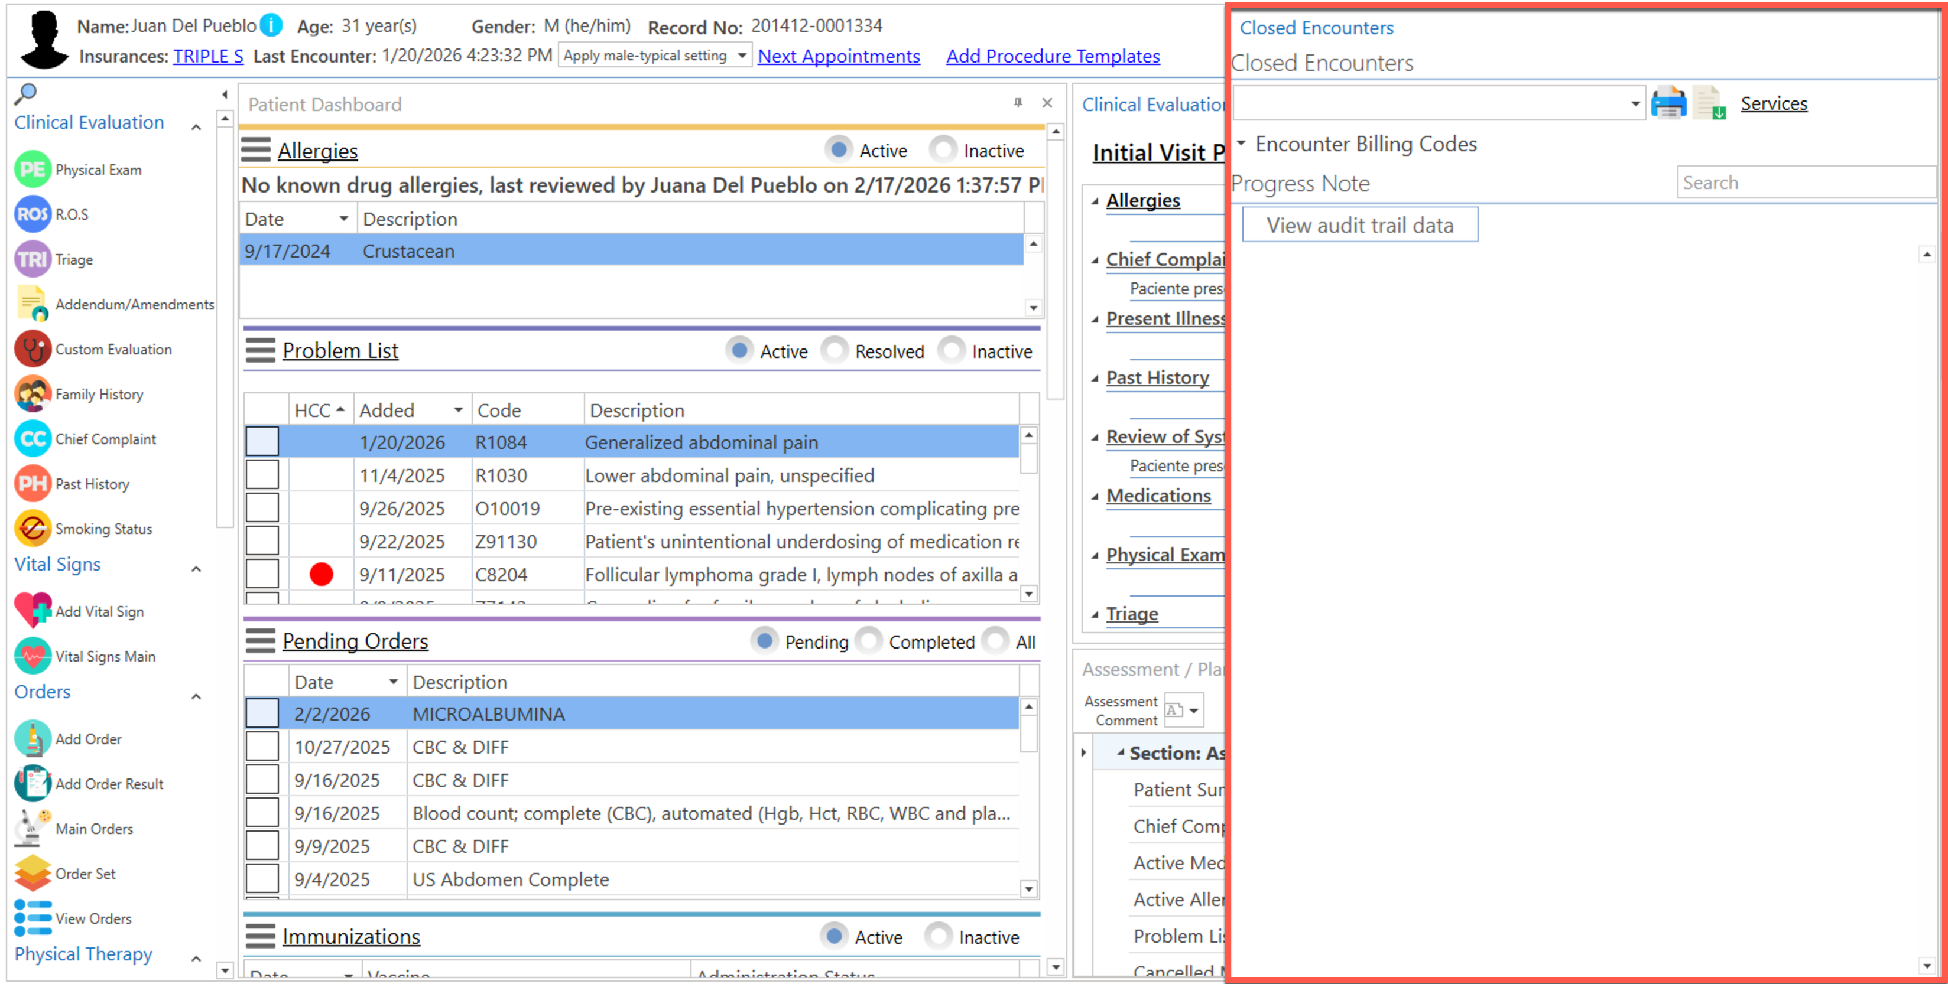Open the male-typical setting dropdown

(742, 56)
